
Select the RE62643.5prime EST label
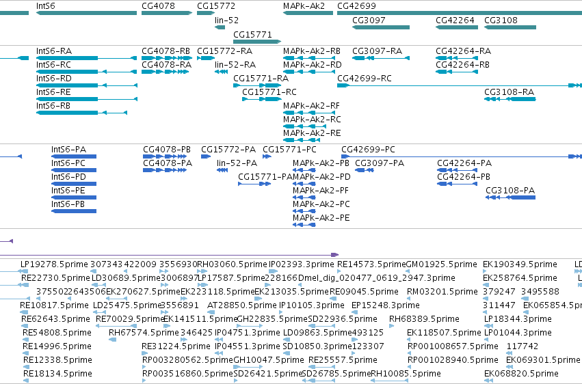[55, 320]
